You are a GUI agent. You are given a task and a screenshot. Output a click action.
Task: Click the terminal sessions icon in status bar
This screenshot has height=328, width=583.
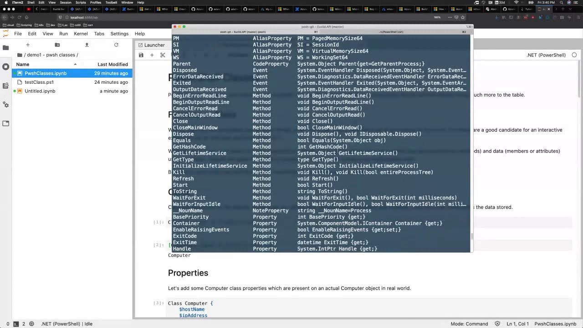pos(16,324)
